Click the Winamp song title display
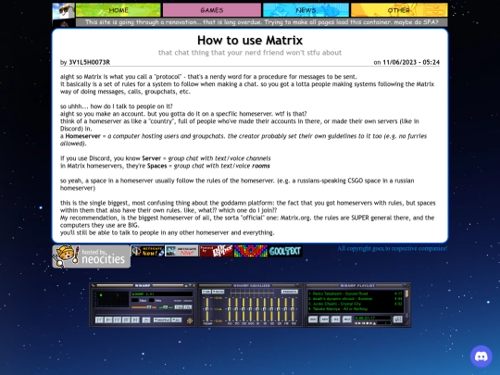The height and width of the screenshot is (375, 500). click(x=162, y=294)
